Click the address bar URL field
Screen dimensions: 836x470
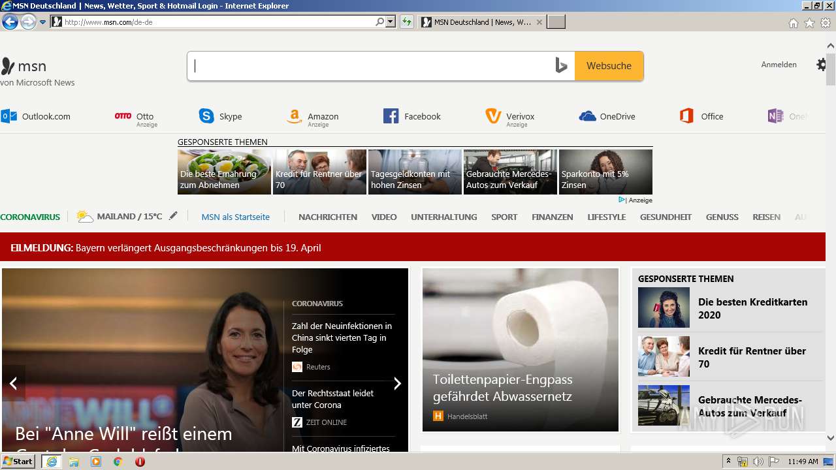(218, 22)
